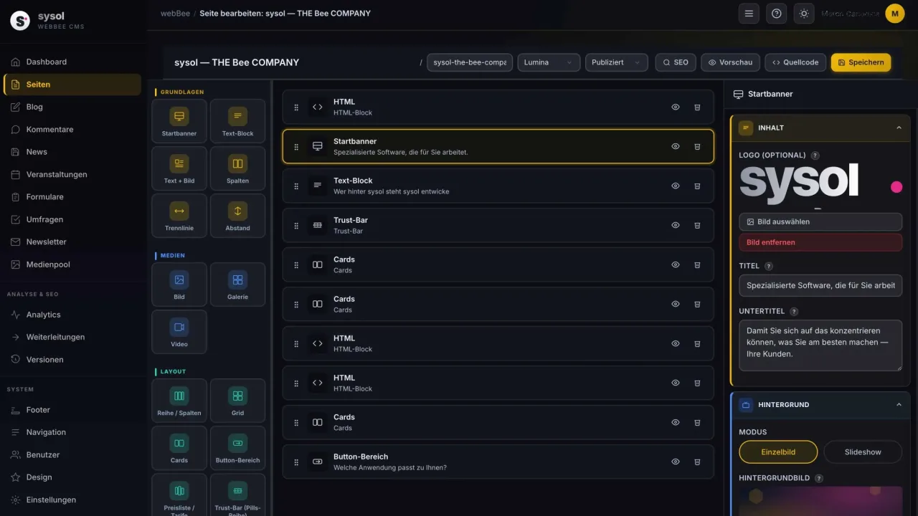Viewport: 918px width, 516px height.
Task: View the Quellcode
Action: click(x=795, y=62)
